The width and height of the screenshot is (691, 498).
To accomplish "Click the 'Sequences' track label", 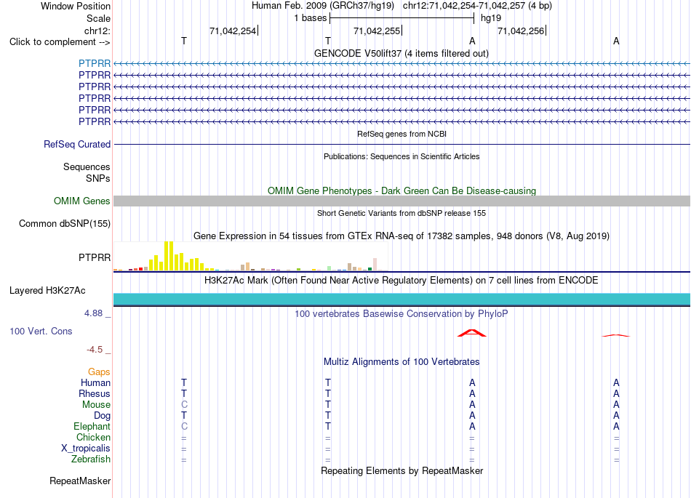I will pos(87,167).
